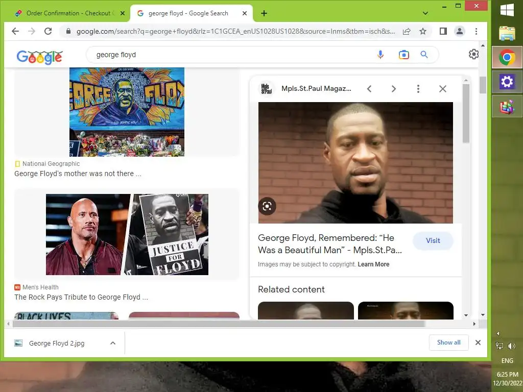
Task: Open the second related content thumbnail
Action: click(406, 311)
